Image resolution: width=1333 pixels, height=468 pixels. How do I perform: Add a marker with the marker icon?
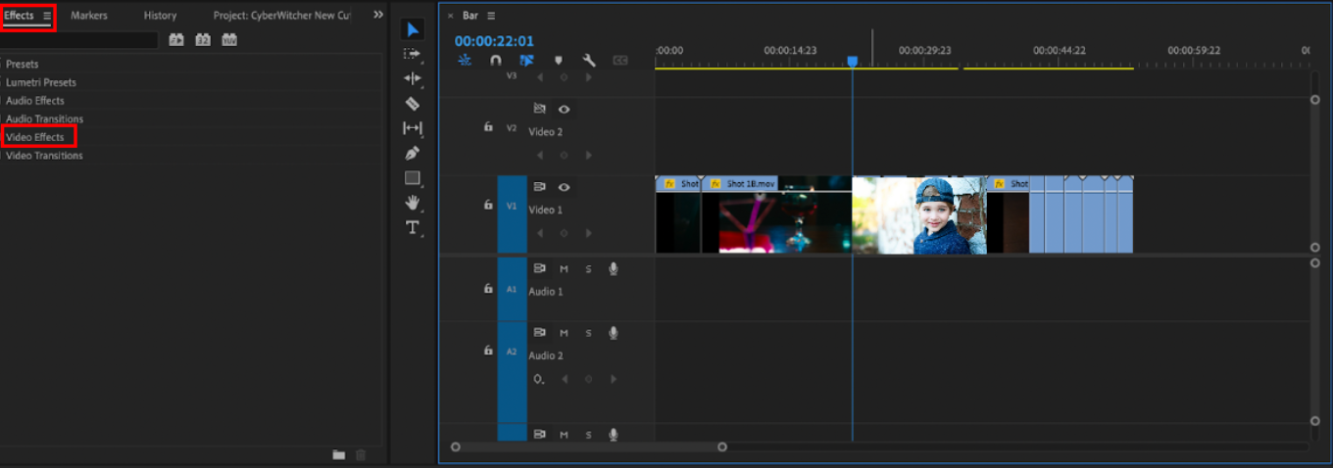pos(558,60)
